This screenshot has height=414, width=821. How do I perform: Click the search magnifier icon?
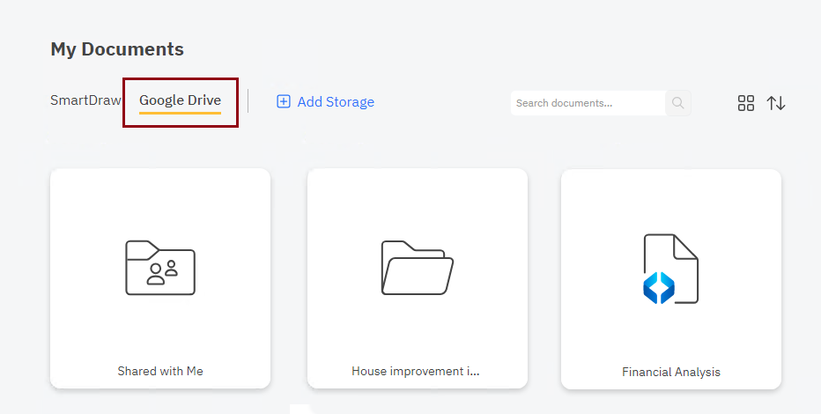(677, 103)
